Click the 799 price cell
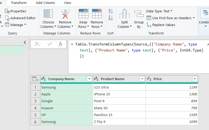Screen dimensions: 209x130 [172, 108]
